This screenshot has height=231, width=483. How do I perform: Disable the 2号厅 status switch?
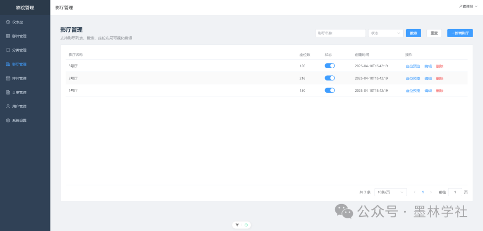330,78
